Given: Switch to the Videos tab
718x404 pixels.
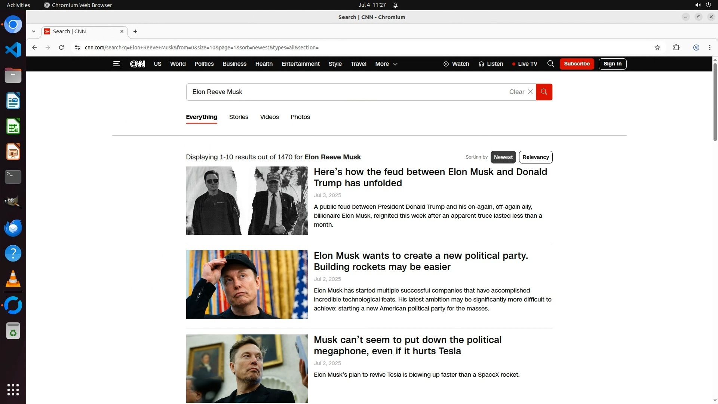Looking at the screenshot, I should pyautogui.click(x=269, y=117).
